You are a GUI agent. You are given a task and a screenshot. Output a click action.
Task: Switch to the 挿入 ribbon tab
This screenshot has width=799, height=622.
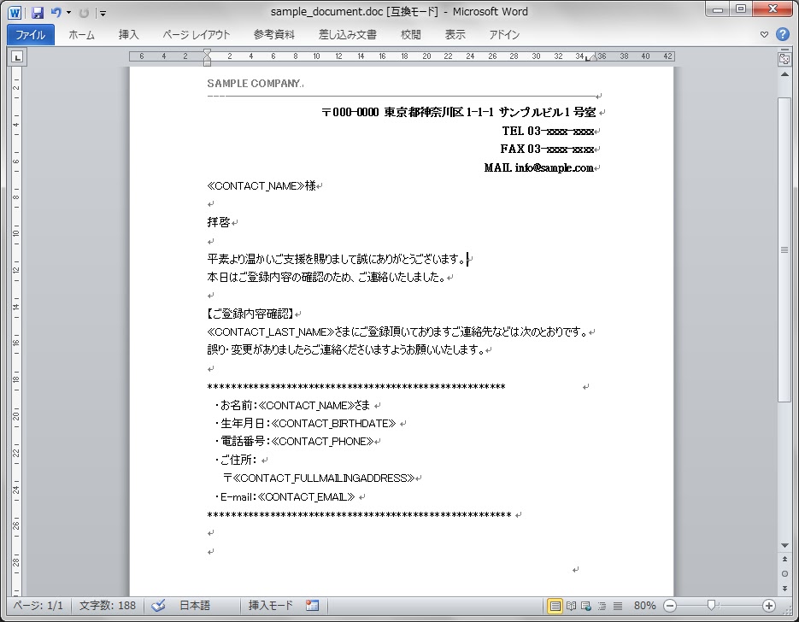coord(127,34)
